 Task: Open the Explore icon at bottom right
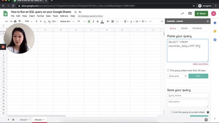(x=206, y=120)
